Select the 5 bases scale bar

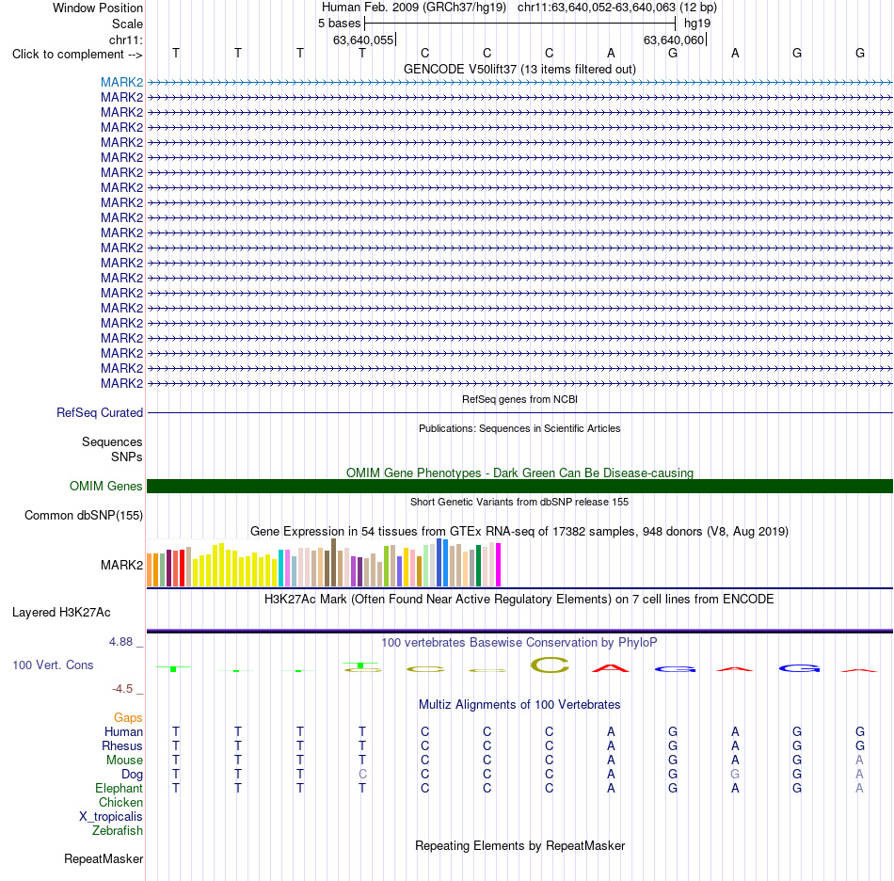519,24
